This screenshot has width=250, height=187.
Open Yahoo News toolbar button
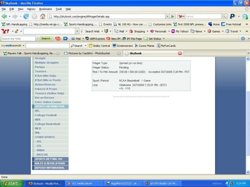point(197,31)
